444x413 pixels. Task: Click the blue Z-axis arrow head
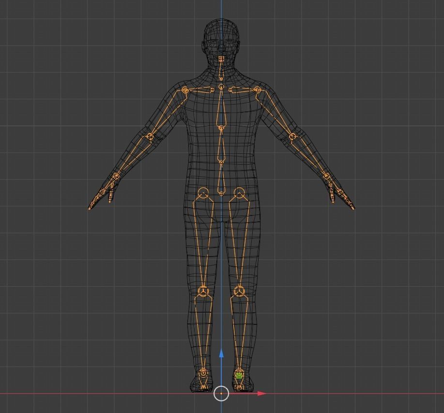point(221,353)
